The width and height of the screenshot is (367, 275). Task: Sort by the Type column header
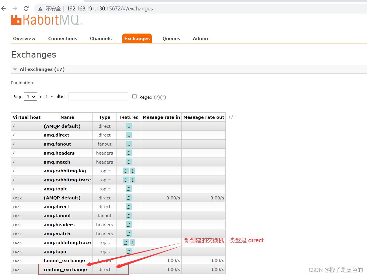(105, 117)
